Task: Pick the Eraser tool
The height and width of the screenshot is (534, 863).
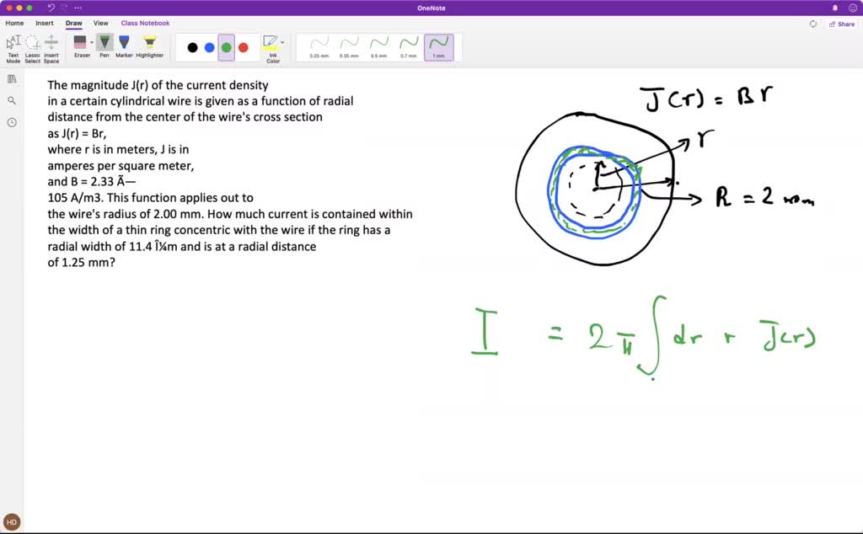Action: click(x=80, y=46)
